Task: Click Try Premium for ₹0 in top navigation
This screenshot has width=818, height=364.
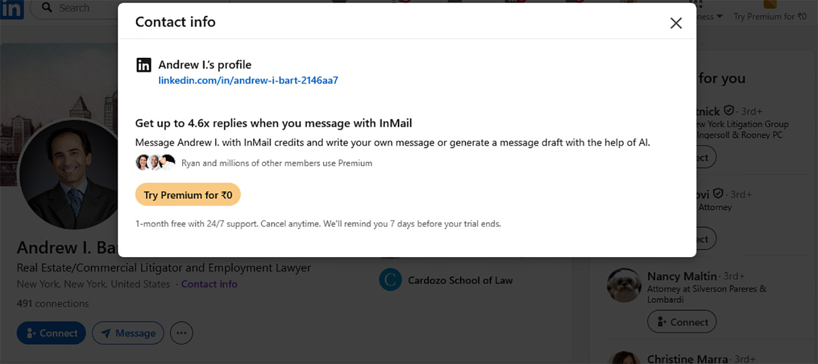Action: point(769,16)
